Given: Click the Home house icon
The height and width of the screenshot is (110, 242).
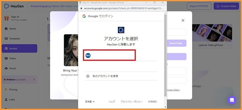Looking at the screenshot, I should [x=6, y=29].
